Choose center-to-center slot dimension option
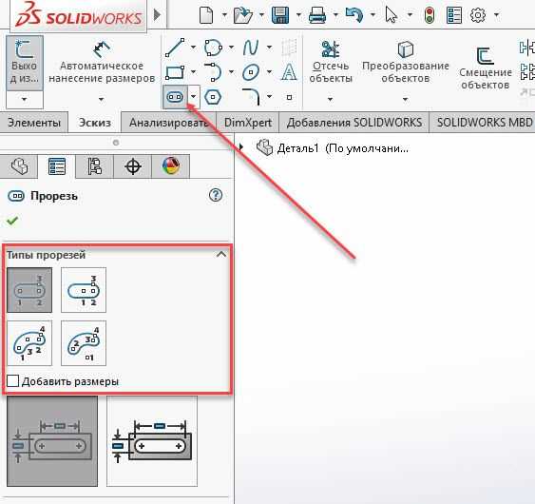This screenshot has width=535, height=504. (x=52, y=441)
